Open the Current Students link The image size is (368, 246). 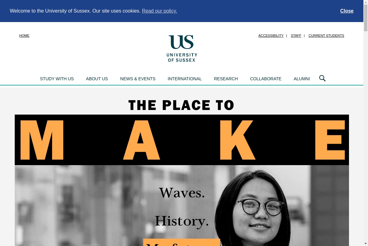[326, 36]
